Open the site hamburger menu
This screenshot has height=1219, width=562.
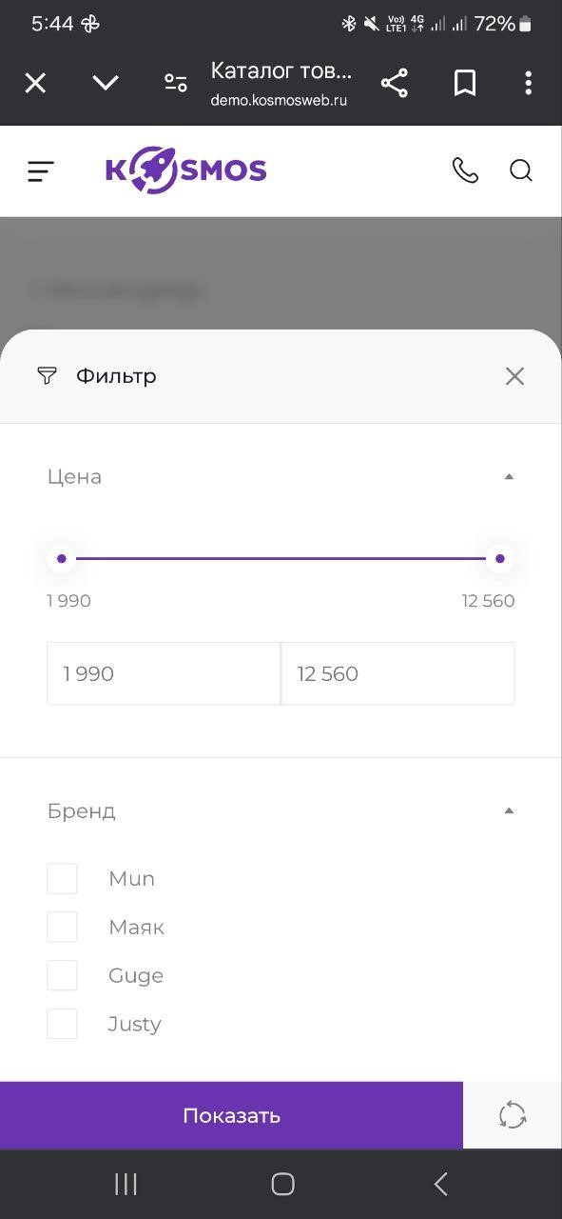pyautogui.click(x=40, y=170)
